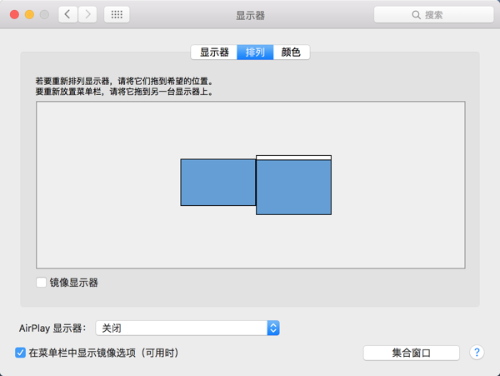Select the right display rectangle
This screenshot has width=500, height=376.
(293, 188)
